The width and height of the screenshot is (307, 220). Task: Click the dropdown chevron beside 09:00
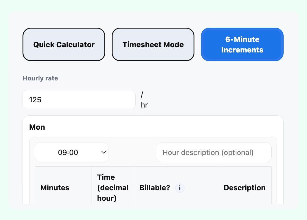coord(104,152)
